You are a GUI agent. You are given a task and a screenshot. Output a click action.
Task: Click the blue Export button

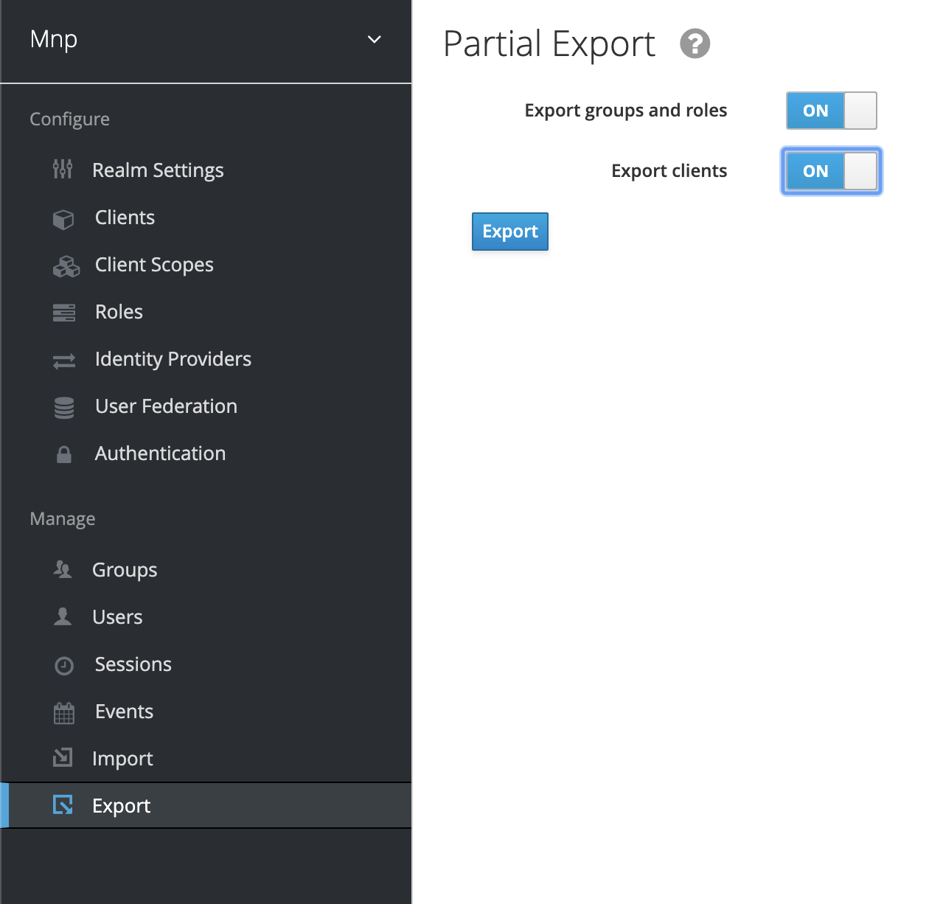coord(510,232)
